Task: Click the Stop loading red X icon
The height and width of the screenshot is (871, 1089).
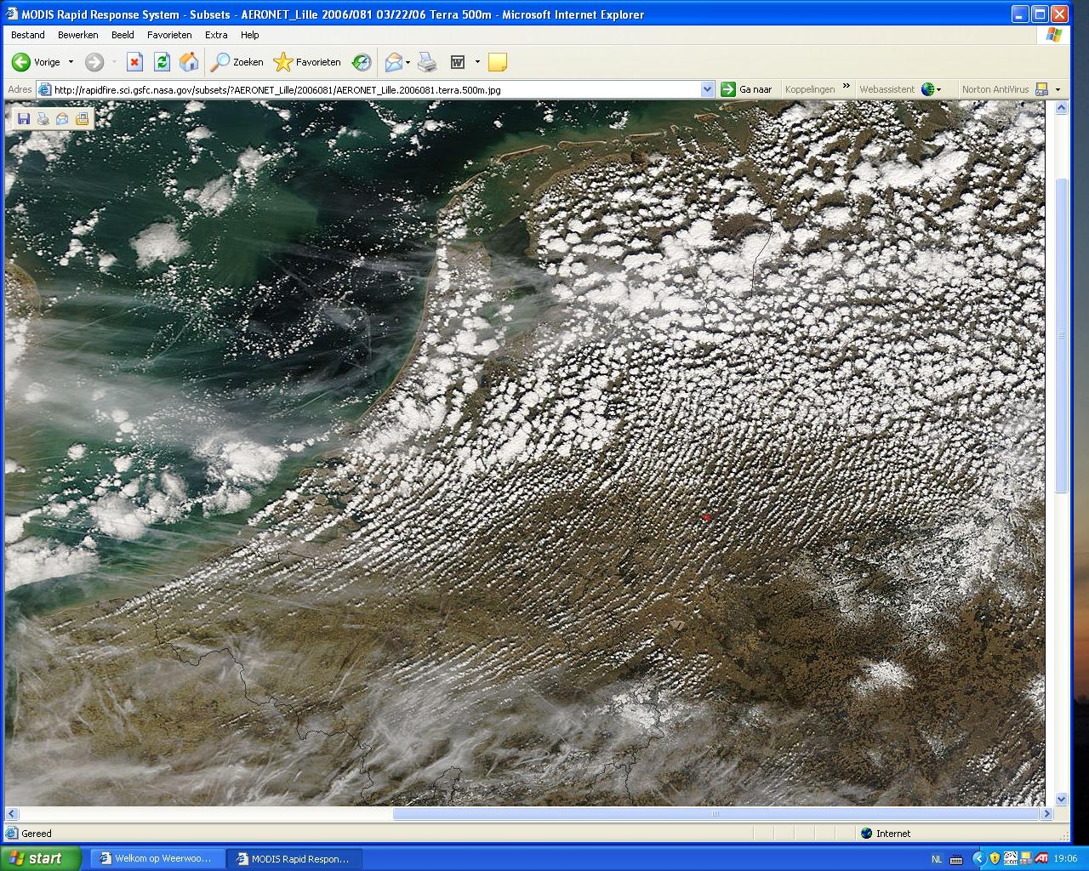Action: pos(134,62)
